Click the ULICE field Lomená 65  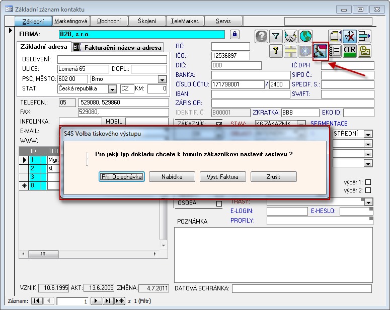tap(83, 69)
